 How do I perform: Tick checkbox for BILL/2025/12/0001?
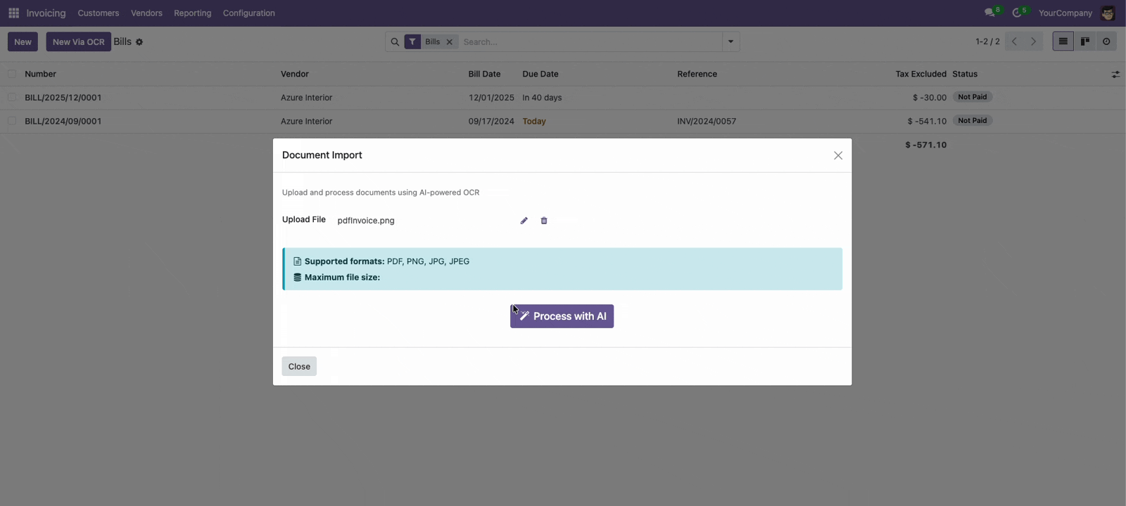pos(12,98)
